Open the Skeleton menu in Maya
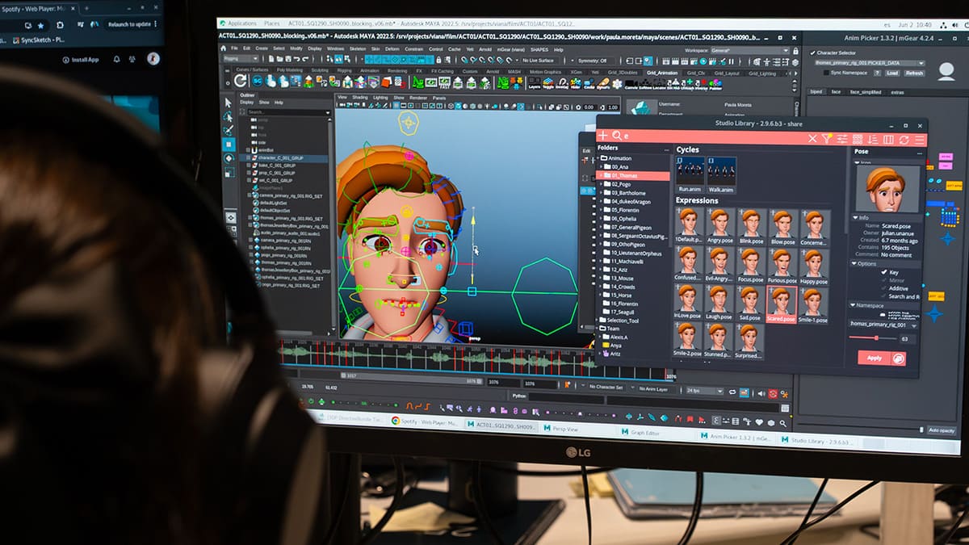This screenshot has width=969, height=545. pos(357,48)
